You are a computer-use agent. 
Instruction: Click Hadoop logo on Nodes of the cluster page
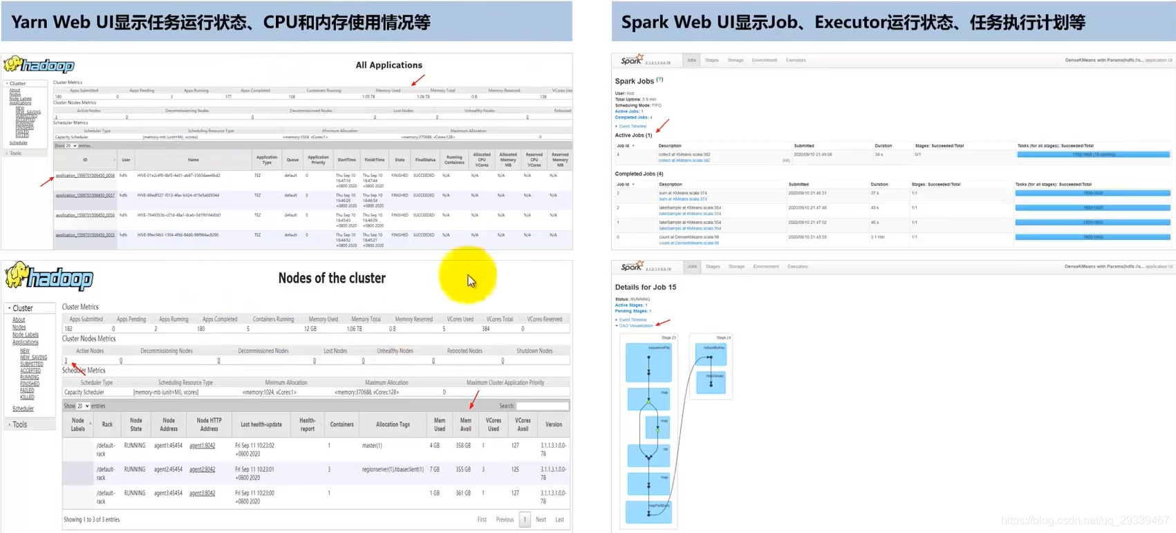(49, 277)
